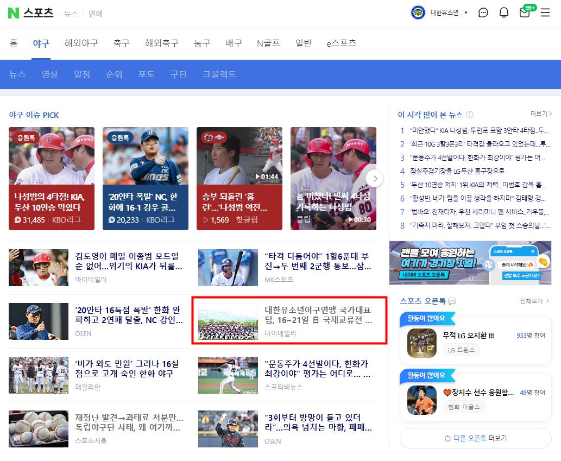Screen dimensions: 561x461
Task: Select the 축구 tab
Action: coord(121,43)
